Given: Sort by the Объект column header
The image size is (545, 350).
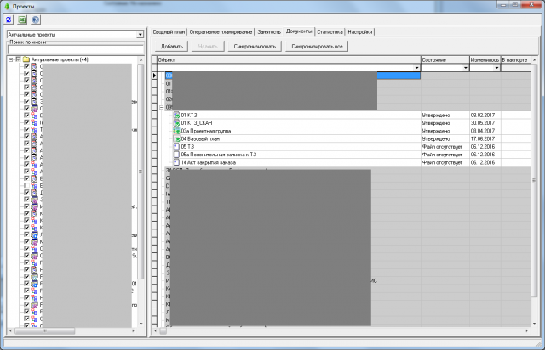Looking at the screenshot, I should point(289,60).
